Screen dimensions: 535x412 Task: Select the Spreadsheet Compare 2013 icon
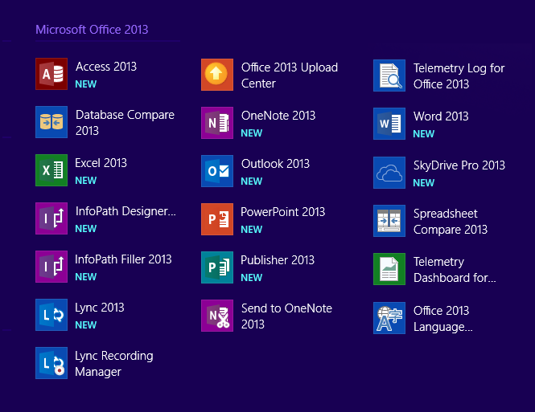point(389,221)
